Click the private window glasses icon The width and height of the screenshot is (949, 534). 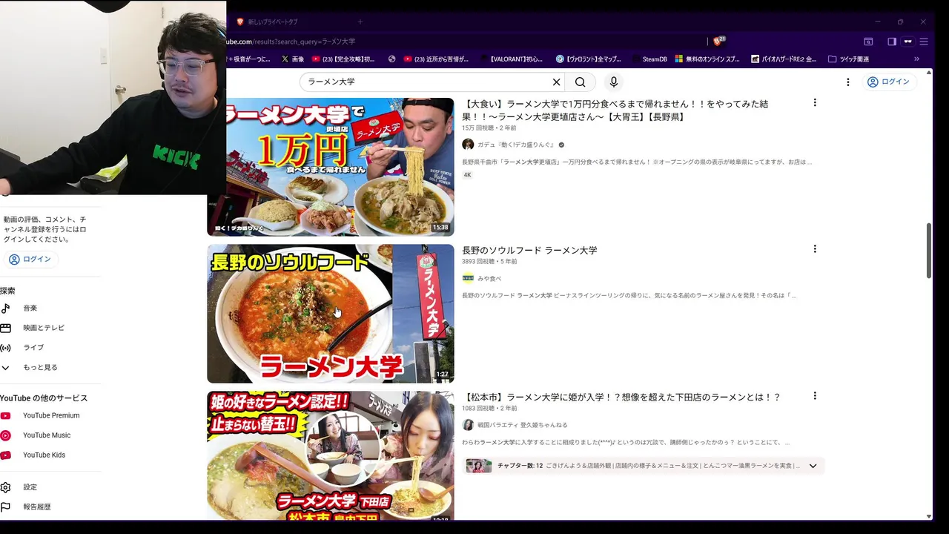[x=907, y=42]
